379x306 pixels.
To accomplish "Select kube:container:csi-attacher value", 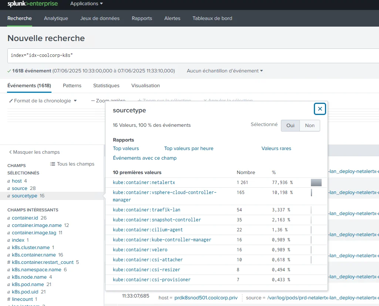I will (x=148, y=260).
